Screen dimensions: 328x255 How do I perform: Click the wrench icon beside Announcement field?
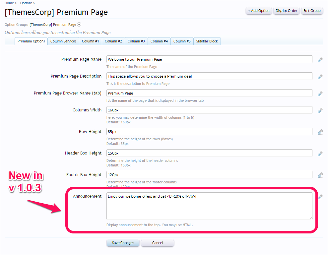320,196
